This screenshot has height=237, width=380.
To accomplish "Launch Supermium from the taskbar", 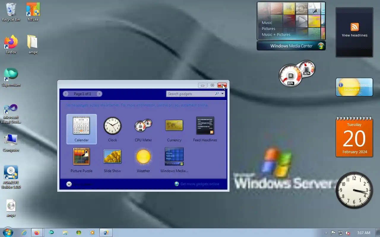I will tap(51, 233).
